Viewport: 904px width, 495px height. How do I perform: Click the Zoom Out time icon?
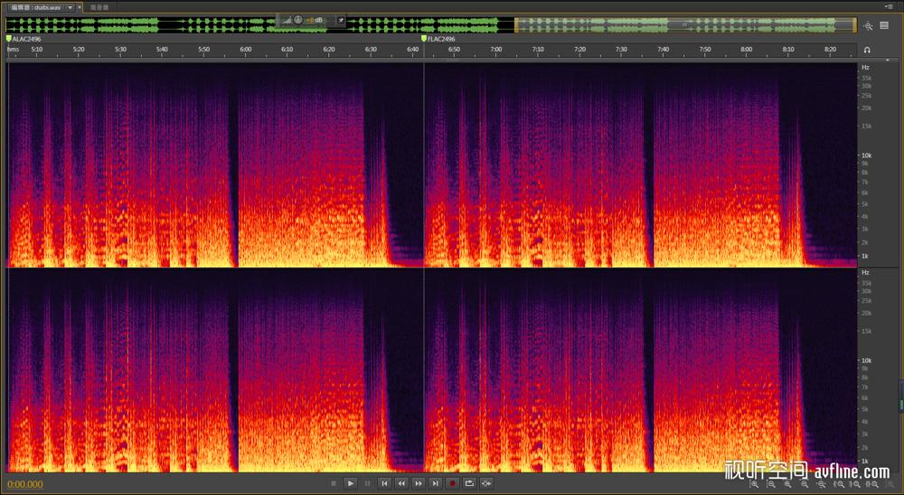(805, 485)
